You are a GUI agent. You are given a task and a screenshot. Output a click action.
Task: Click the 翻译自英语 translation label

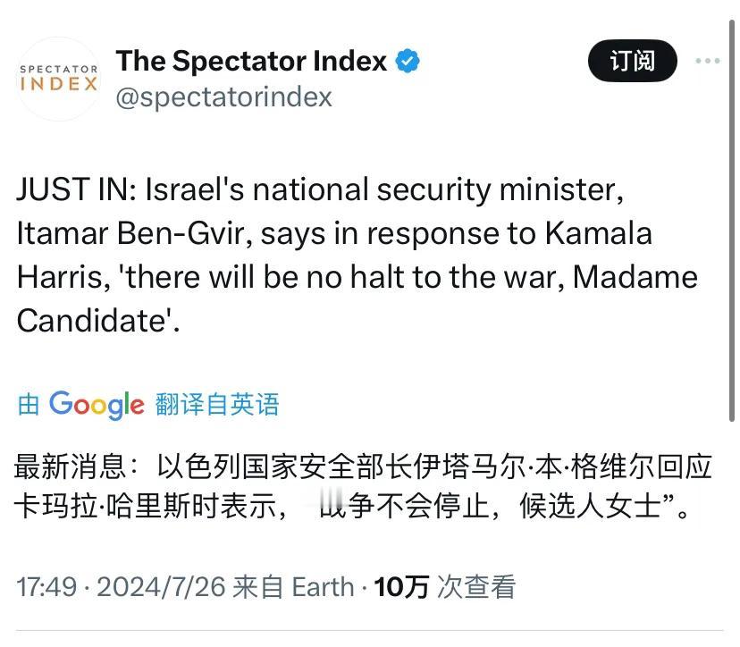(217, 405)
